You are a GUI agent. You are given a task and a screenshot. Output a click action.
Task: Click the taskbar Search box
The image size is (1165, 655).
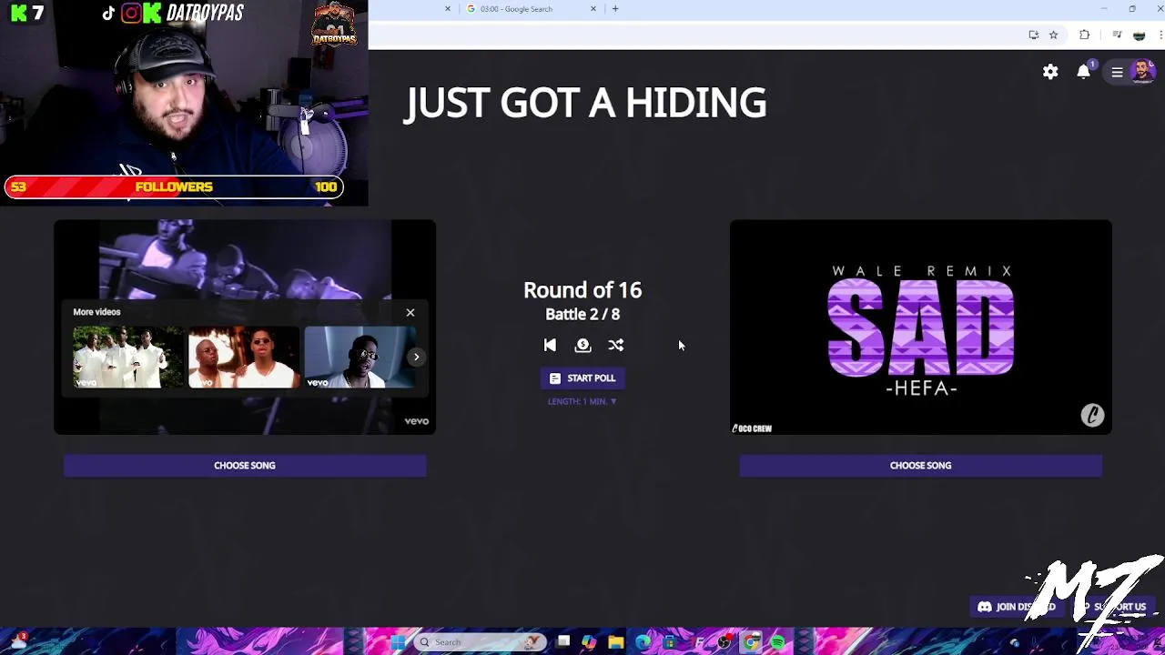pos(480,642)
